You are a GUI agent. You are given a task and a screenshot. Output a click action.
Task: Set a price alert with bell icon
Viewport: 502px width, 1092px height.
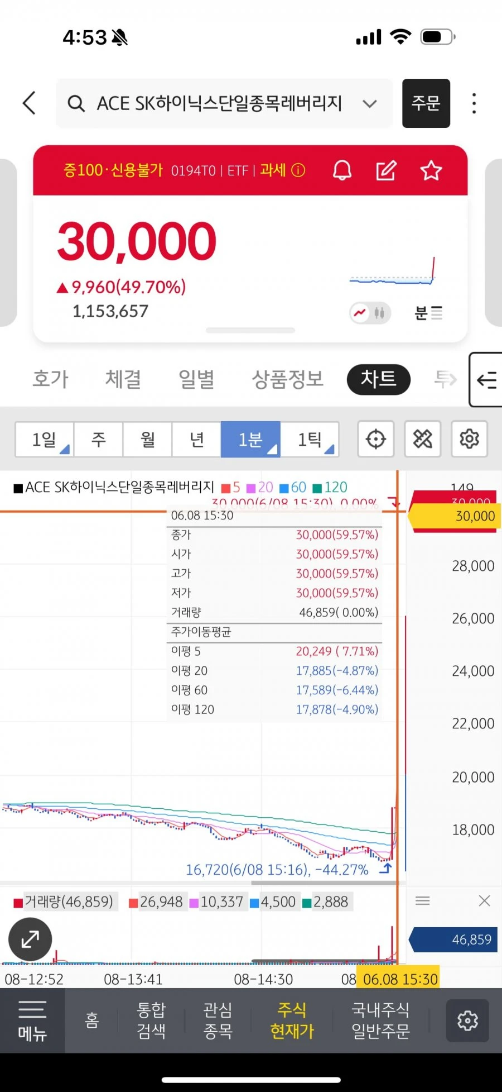(342, 170)
